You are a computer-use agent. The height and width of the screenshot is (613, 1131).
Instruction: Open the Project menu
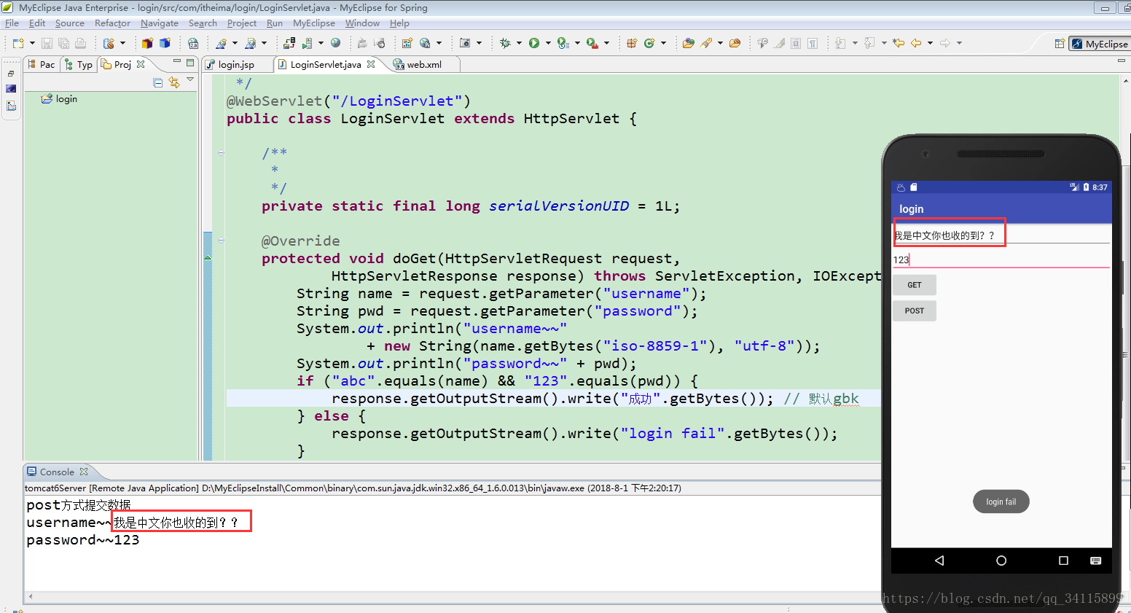click(x=242, y=23)
